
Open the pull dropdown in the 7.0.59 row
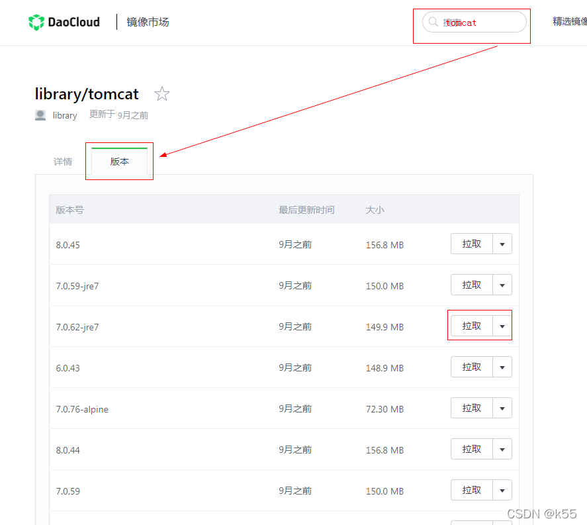point(502,490)
